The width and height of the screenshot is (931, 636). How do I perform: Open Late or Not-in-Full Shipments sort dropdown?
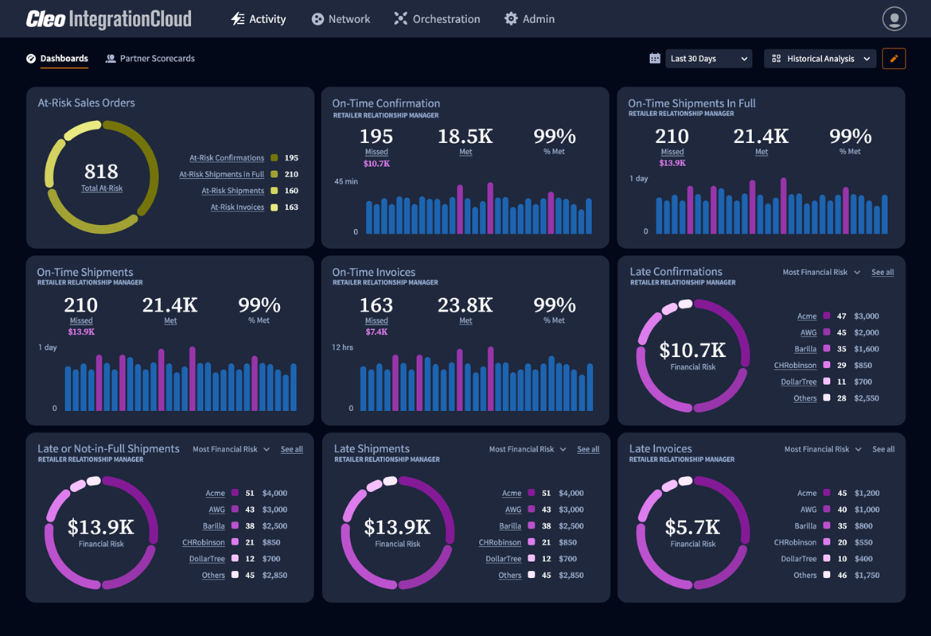[x=231, y=449]
